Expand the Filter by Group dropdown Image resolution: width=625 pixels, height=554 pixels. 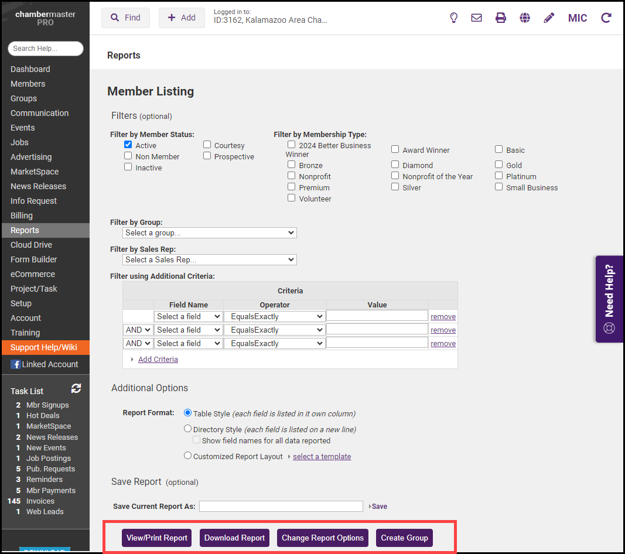tap(210, 232)
